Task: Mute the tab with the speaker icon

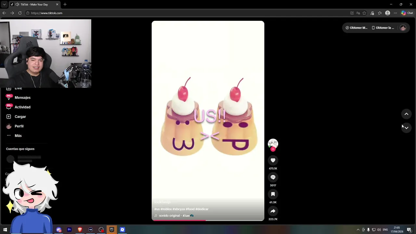Action: (17, 5)
